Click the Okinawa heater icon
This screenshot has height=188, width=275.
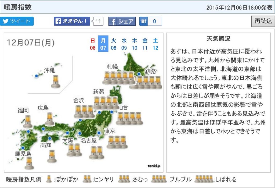(56, 81)
